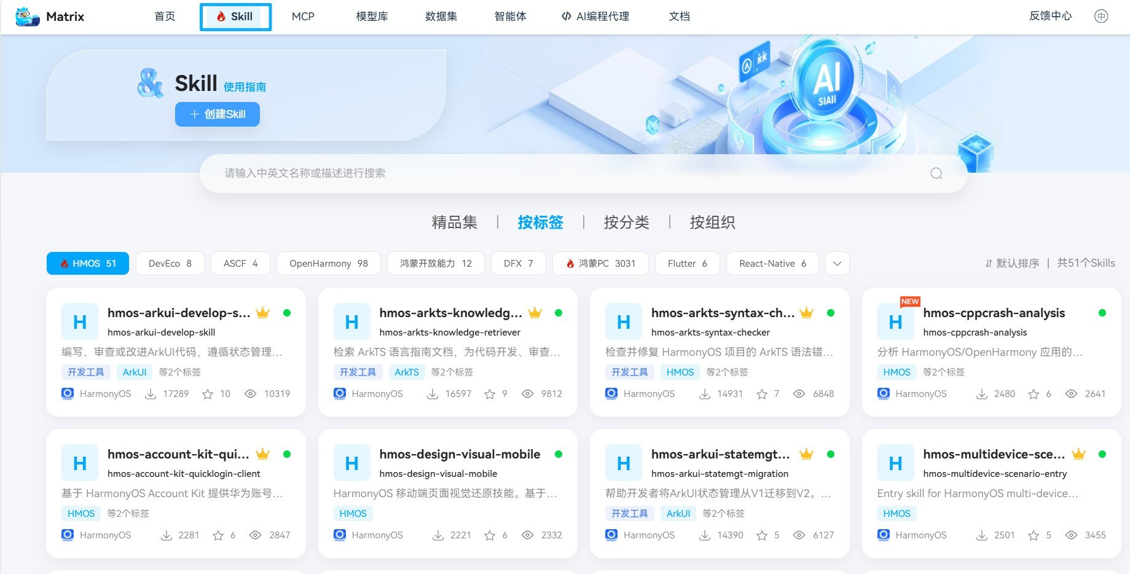Image resolution: width=1130 pixels, height=574 pixels.
Task: Click views eye icon on hmos-cppcrash-analysis card
Action: click(1071, 394)
